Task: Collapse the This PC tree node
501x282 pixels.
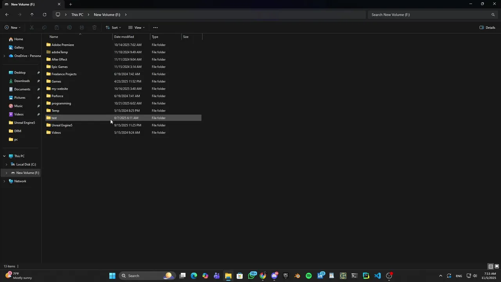Action: click(x=4, y=156)
